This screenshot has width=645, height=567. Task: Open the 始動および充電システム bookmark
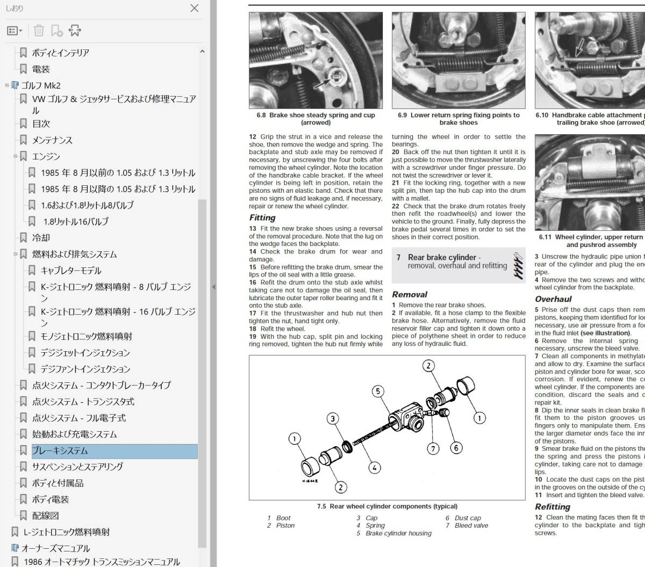coord(74,434)
